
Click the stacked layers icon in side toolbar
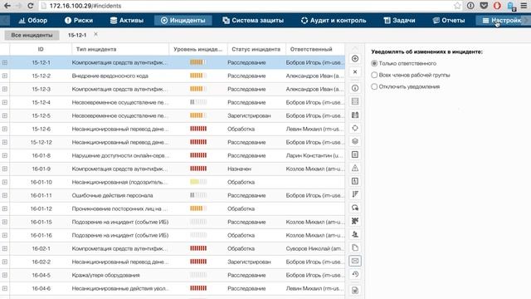click(x=355, y=141)
